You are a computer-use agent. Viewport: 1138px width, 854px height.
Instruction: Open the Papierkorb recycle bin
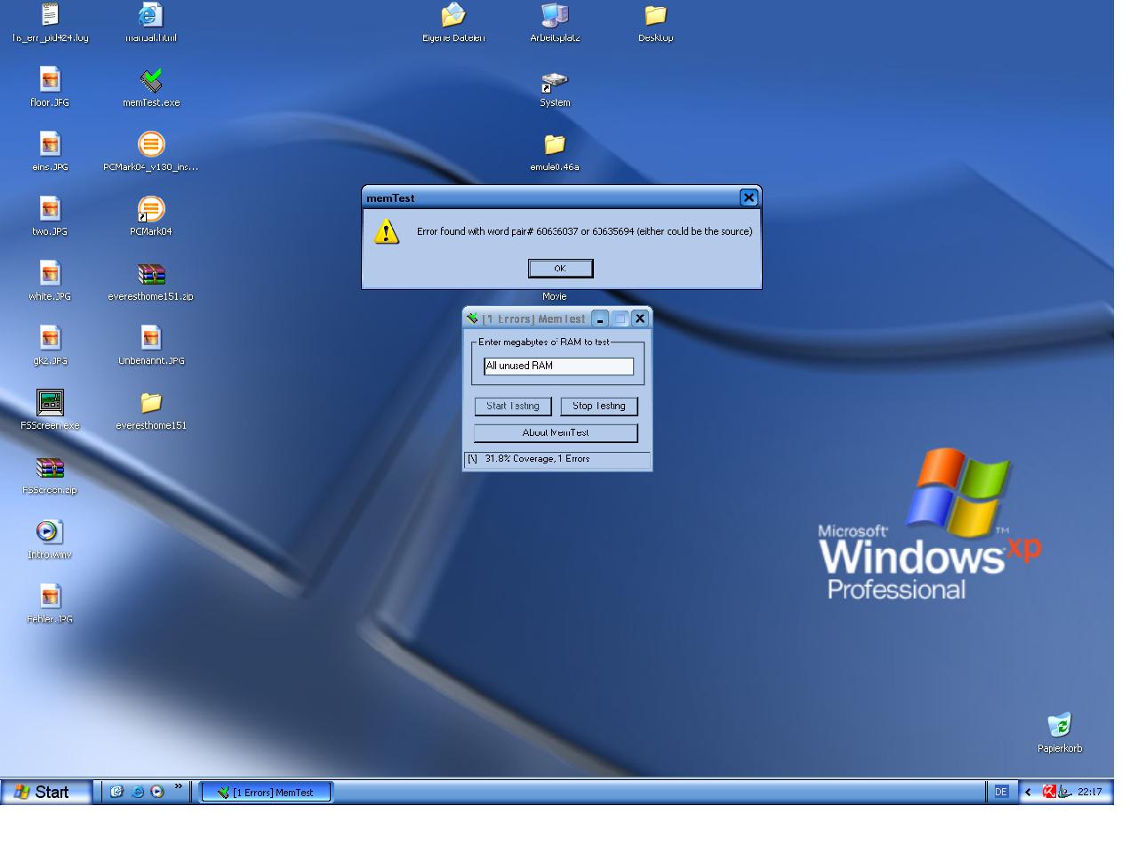pyautogui.click(x=1060, y=725)
